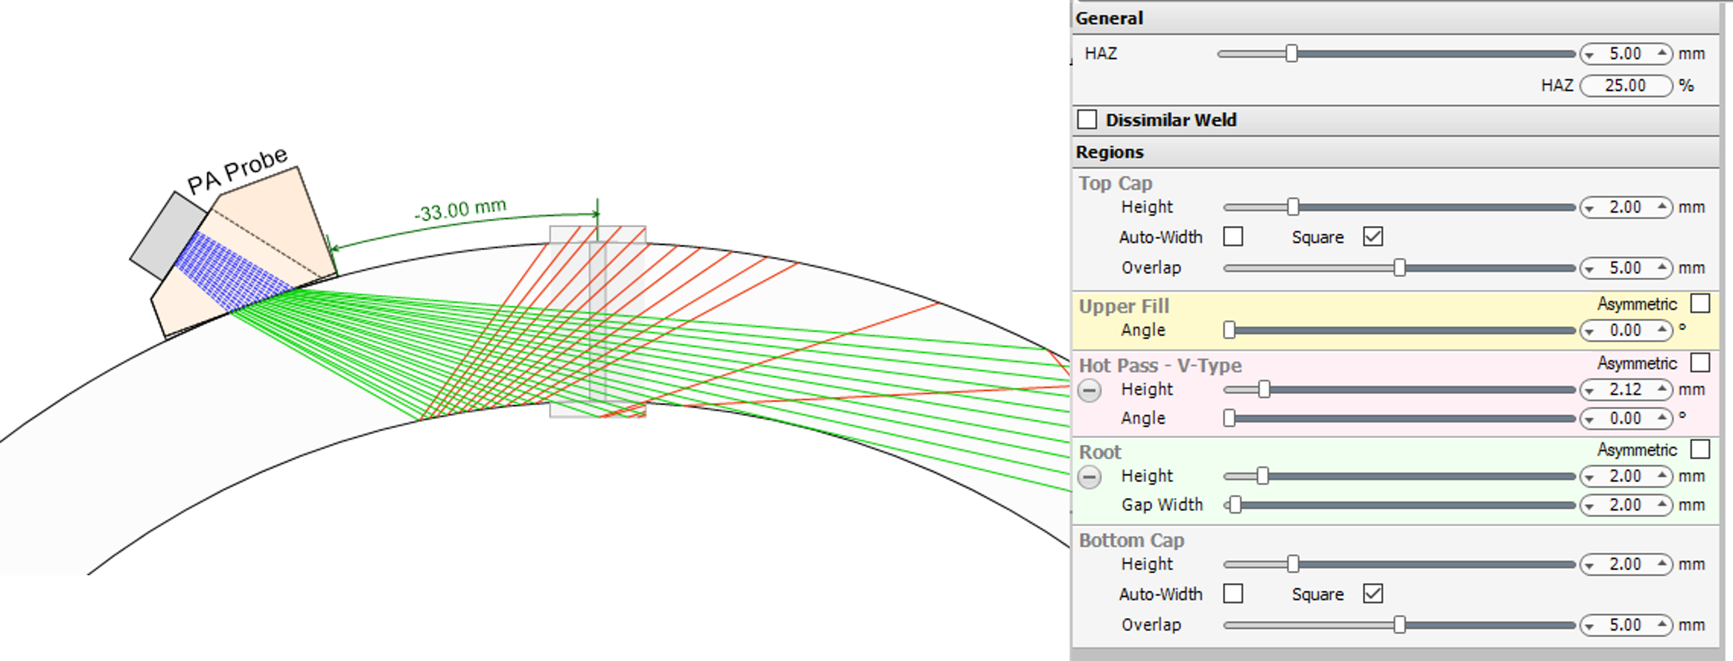Click the HAZ percent field showing 25.00
Viewport: 1733px width, 661px height.
click(x=1625, y=85)
